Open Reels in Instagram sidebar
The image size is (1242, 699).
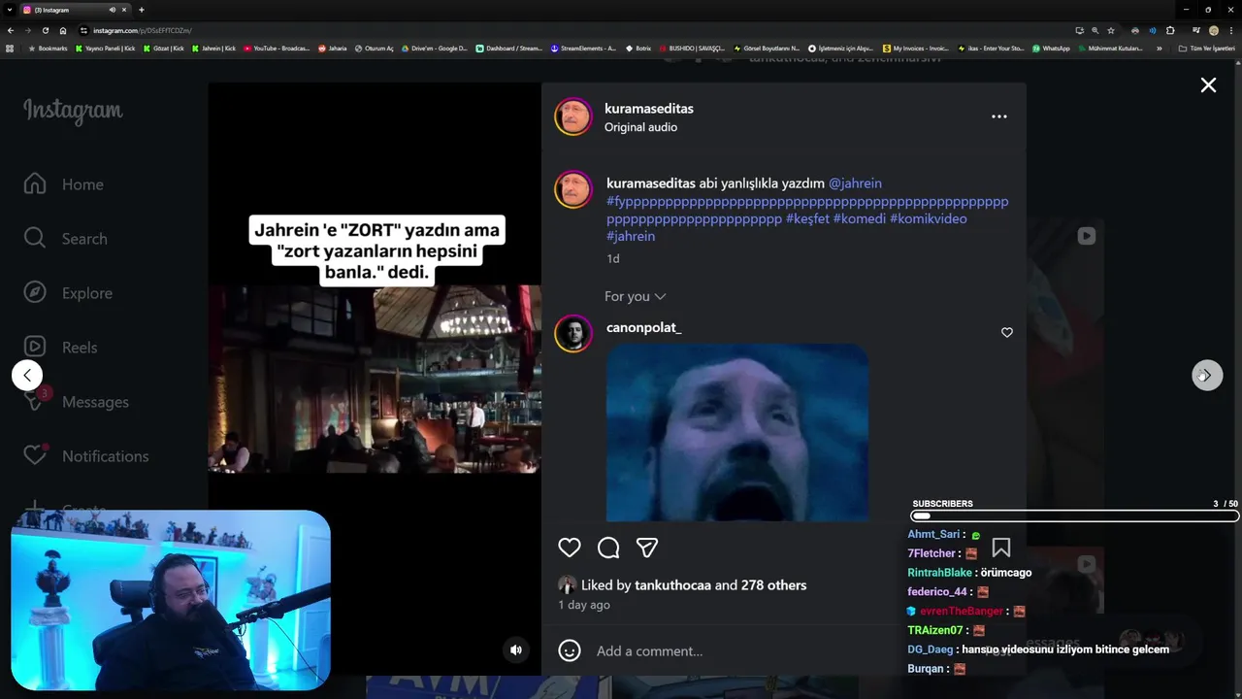61,348
